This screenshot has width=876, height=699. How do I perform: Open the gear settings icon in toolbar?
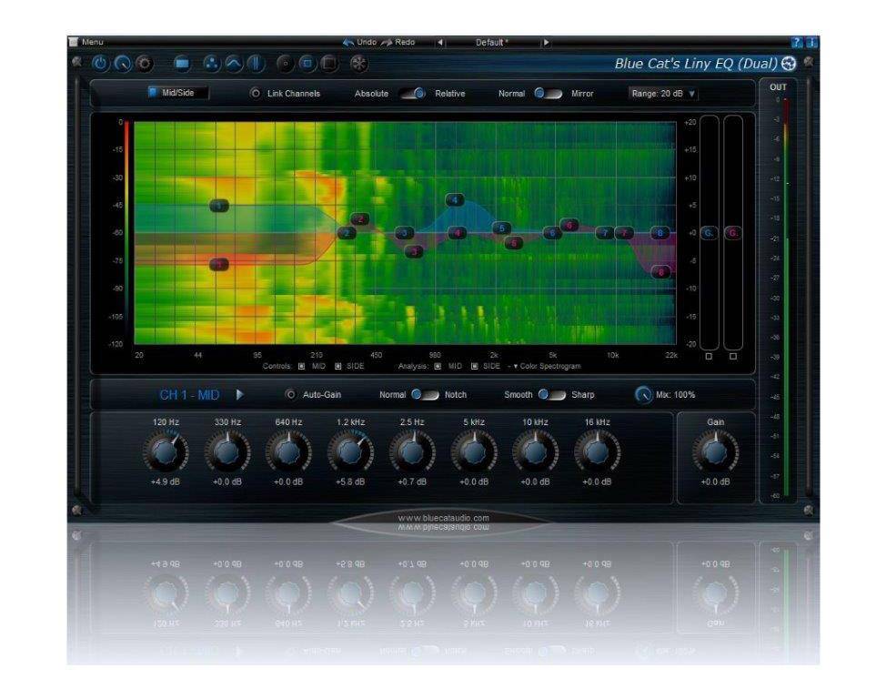click(x=145, y=64)
